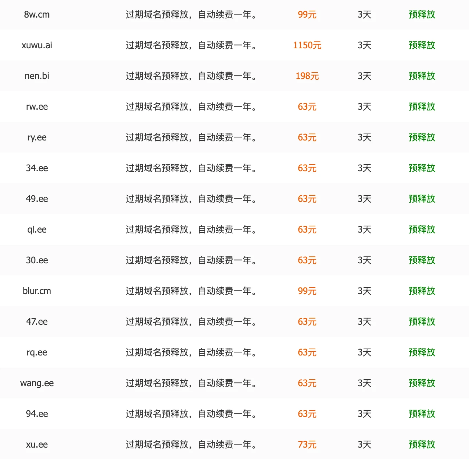This screenshot has height=459, width=469.
Task: Click 预释放 in the 47.ee row
Action: pyautogui.click(x=422, y=322)
